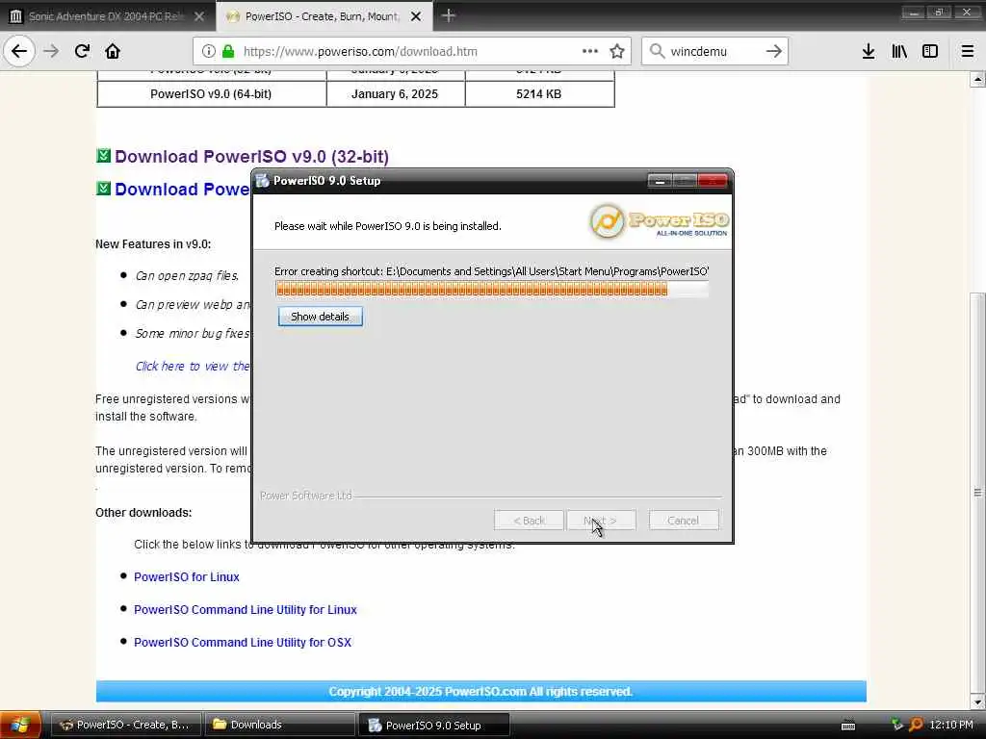Open the downloads arrow icon in toolbar

[x=869, y=51]
